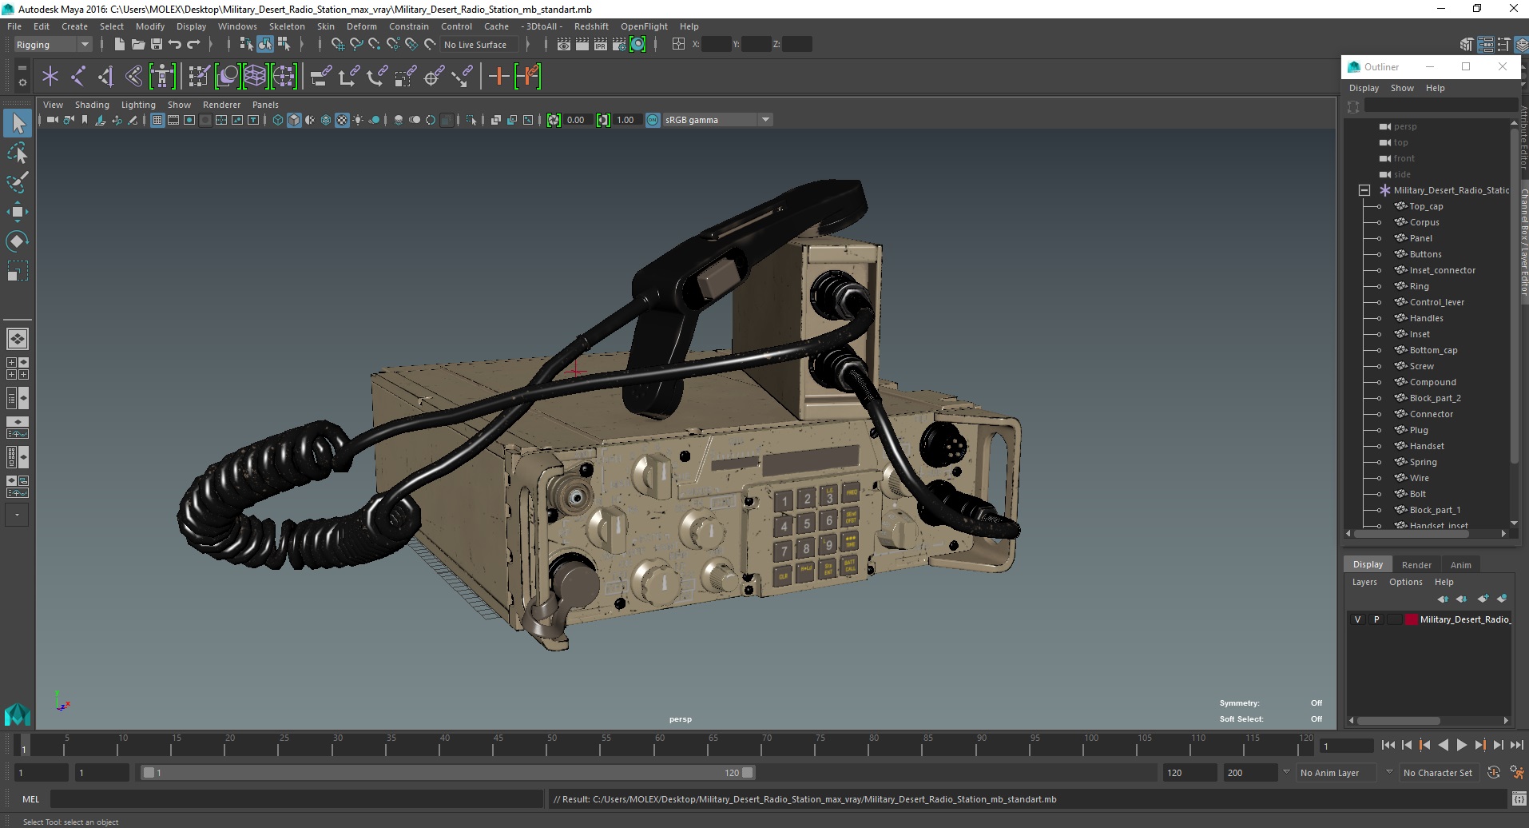Viewport: 1529px width, 828px height.
Task: Toggle color management ON button
Action: 653,120
